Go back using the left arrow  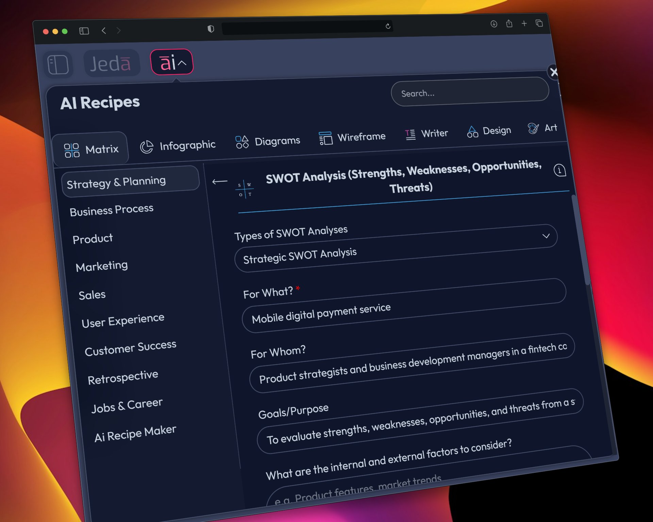[220, 182]
